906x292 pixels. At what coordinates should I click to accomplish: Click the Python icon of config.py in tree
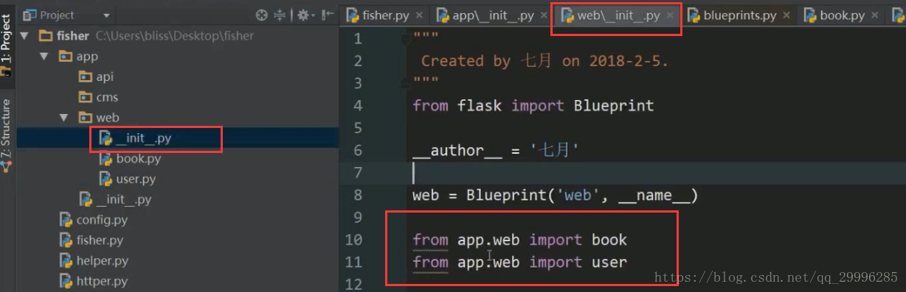point(66,219)
